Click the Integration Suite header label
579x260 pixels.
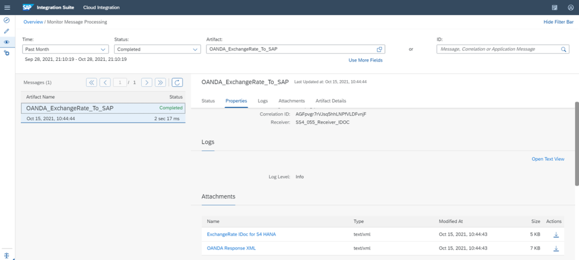[57, 7]
